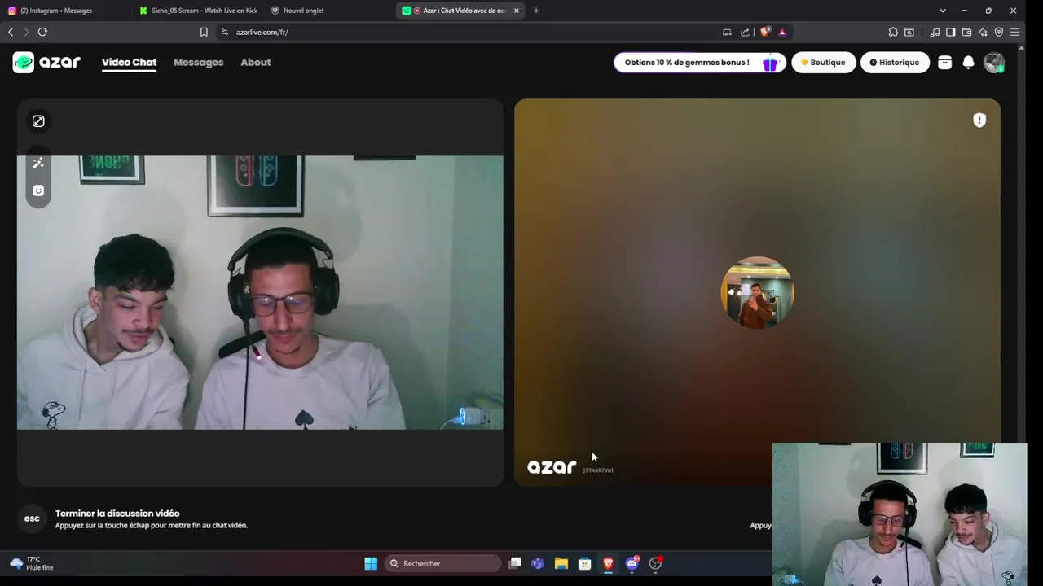Click the Brave icon in the taskbar

pos(608,563)
